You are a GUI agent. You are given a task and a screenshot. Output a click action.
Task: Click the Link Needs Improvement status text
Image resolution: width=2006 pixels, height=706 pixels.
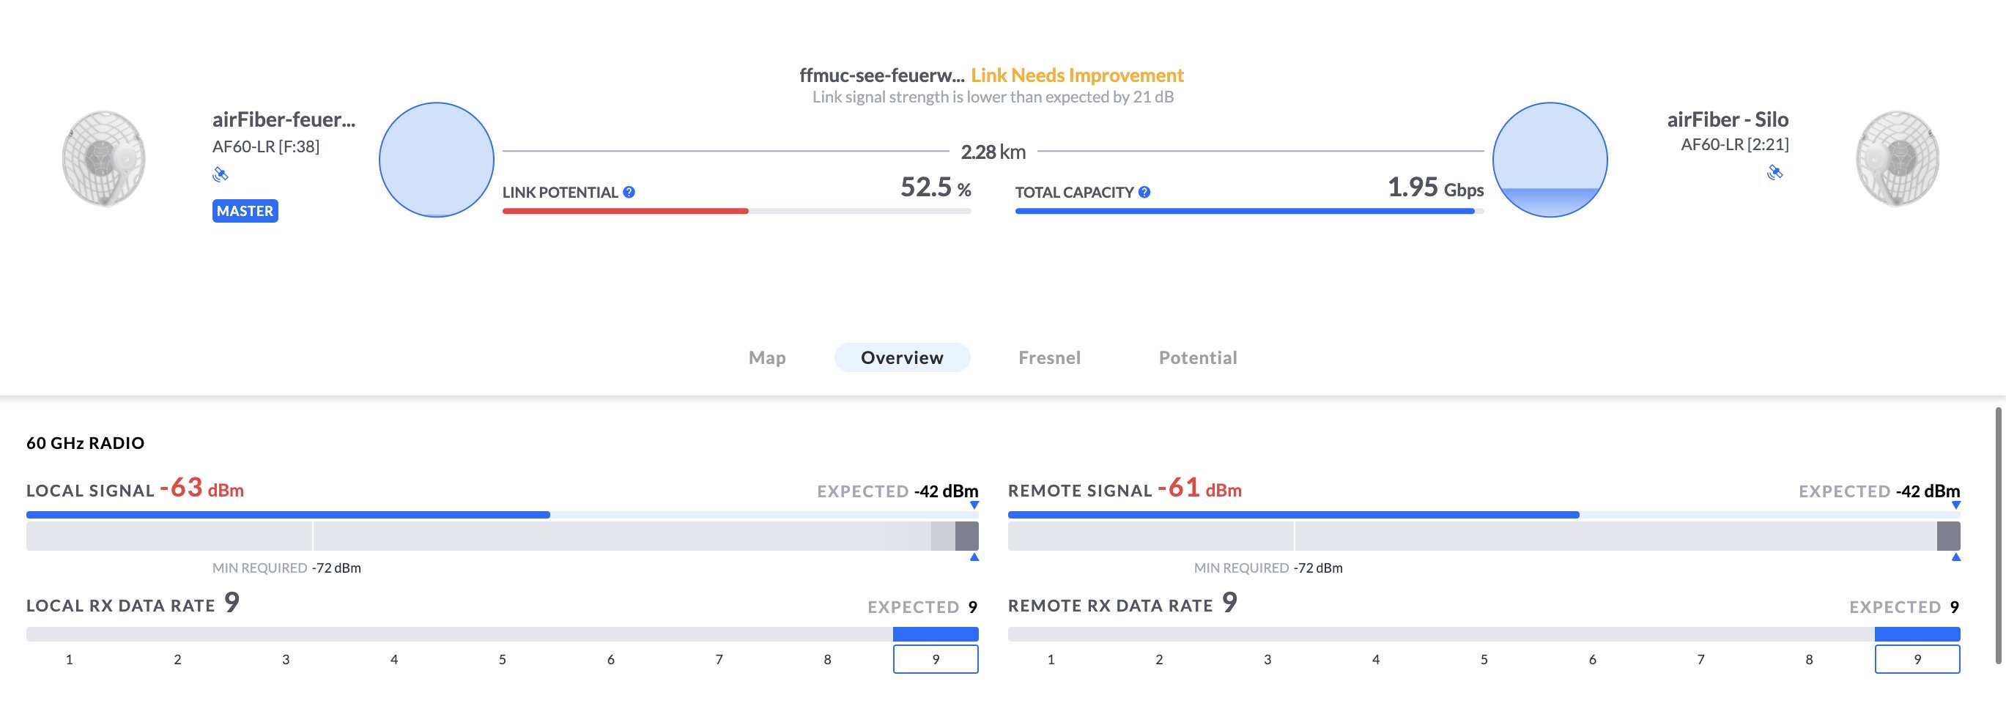[1077, 75]
